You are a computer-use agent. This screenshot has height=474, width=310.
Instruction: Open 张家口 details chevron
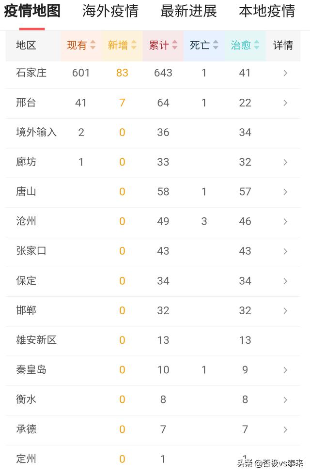coord(285,251)
